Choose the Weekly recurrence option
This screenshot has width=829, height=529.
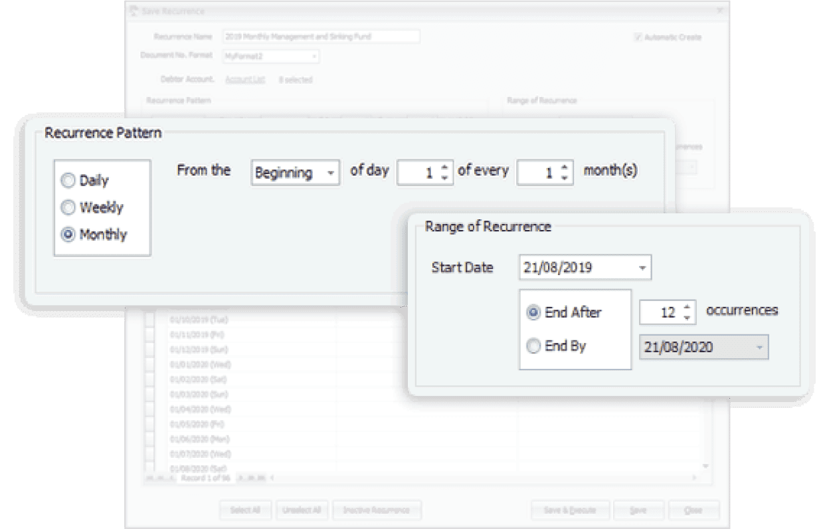click(68, 208)
